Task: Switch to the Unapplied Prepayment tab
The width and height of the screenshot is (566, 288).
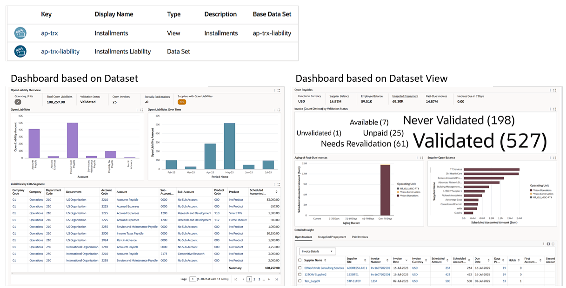Action: (332, 237)
